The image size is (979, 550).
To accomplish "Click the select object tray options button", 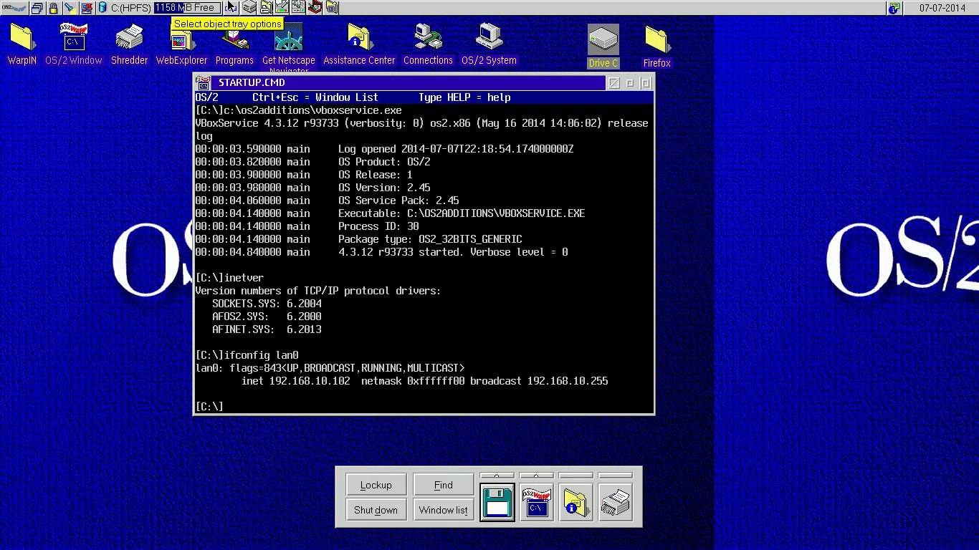I will (x=231, y=8).
